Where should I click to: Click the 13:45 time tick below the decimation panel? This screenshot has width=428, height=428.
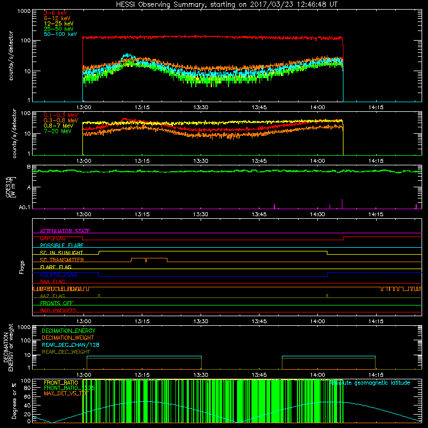coord(259,375)
